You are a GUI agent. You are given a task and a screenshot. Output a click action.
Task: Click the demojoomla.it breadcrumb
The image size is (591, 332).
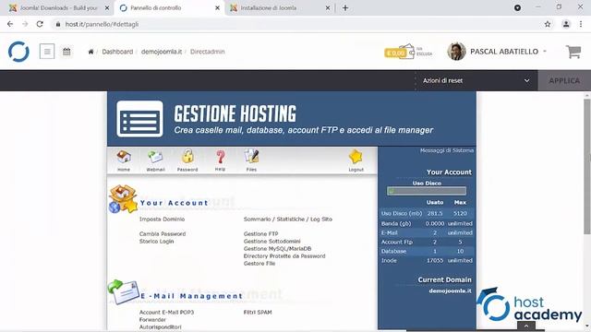[x=162, y=52]
